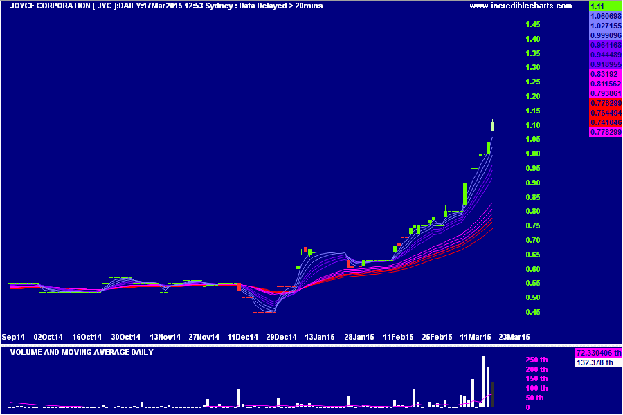Click the 16Oct14 date label
The image size is (623, 415).
(x=87, y=337)
